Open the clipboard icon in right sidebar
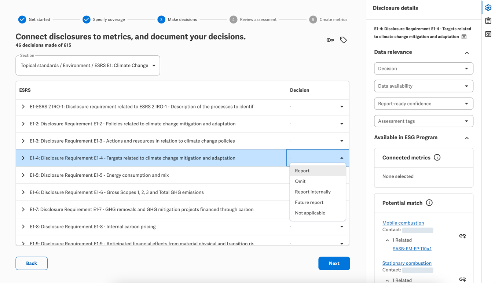The image size is (495, 283). pyautogui.click(x=488, y=21)
